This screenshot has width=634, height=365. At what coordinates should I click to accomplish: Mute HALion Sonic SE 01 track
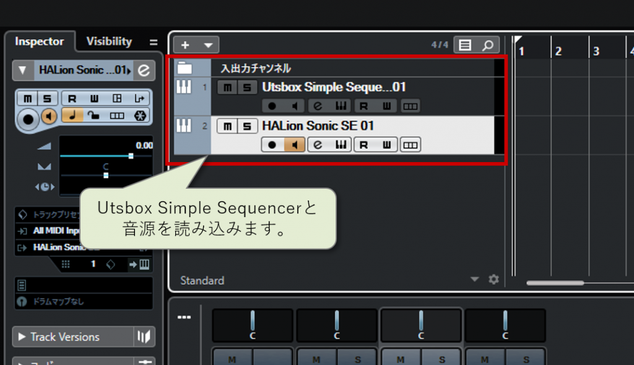pyautogui.click(x=227, y=126)
